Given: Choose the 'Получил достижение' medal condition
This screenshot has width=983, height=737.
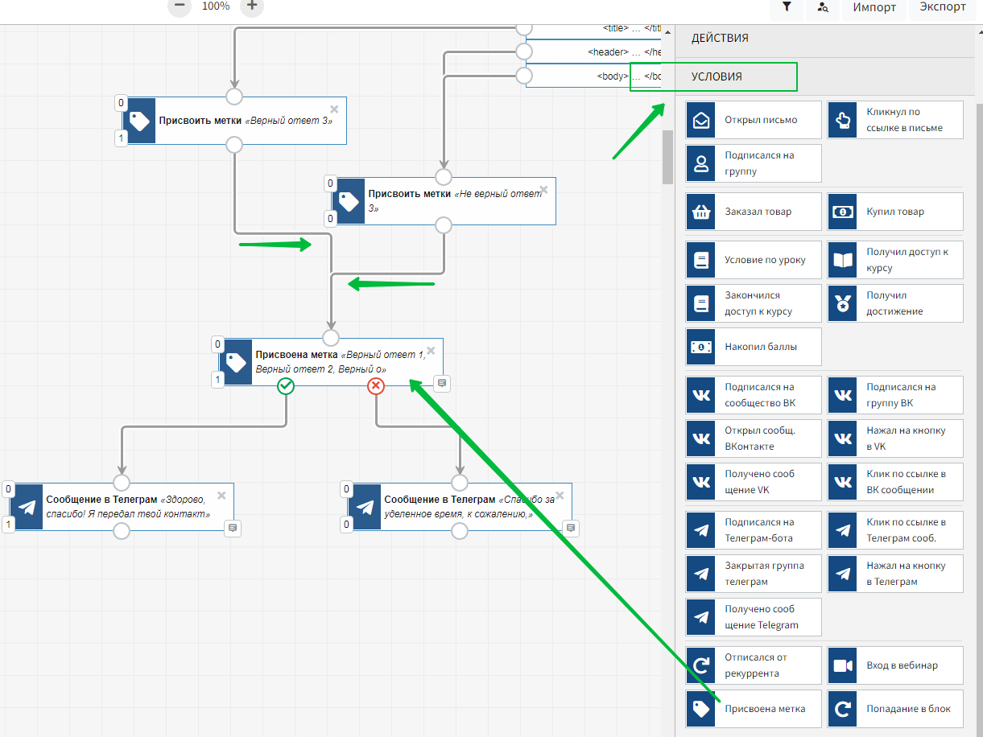Looking at the screenshot, I should [x=895, y=303].
